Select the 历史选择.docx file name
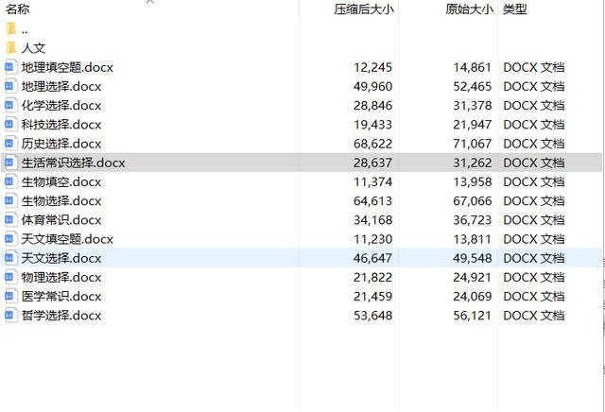Viewport: 605px width, 412px height. pos(61,144)
